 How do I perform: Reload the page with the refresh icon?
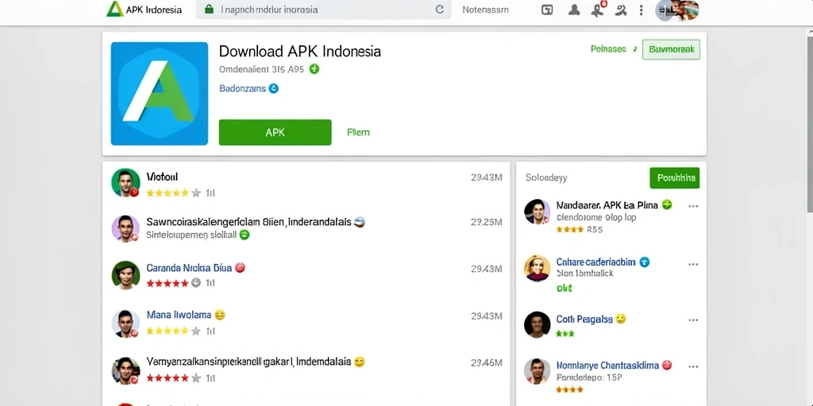[440, 10]
